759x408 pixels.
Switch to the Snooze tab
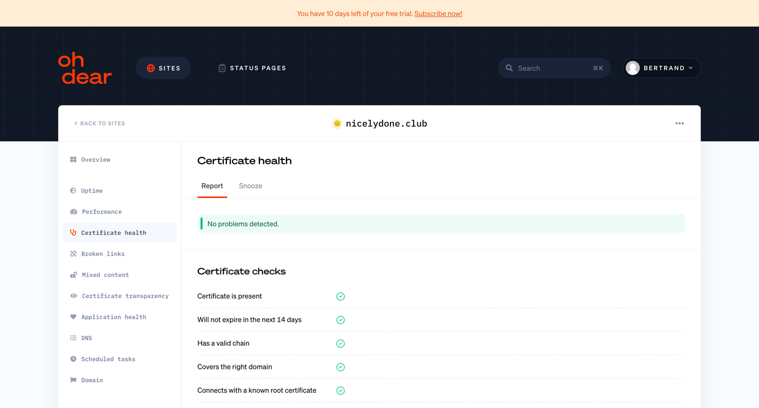pyautogui.click(x=250, y=186)
